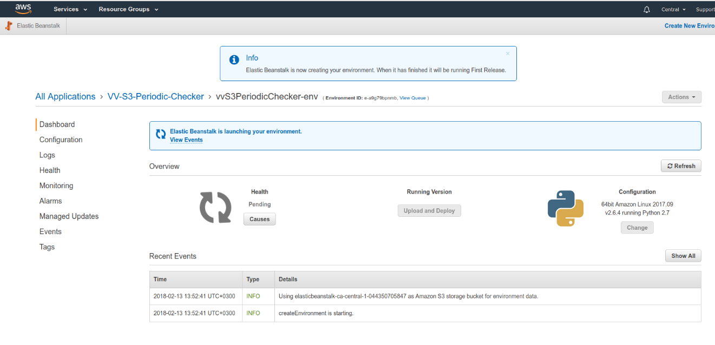Click the timestamp in the createEnvironment row
Screen dimensions: 715x345
tap(194, 313)
